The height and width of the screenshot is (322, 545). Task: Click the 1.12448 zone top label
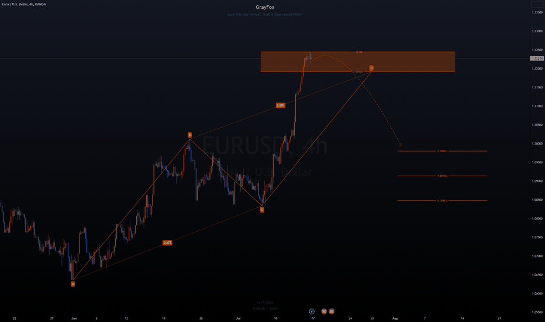[x=358, y=52]
